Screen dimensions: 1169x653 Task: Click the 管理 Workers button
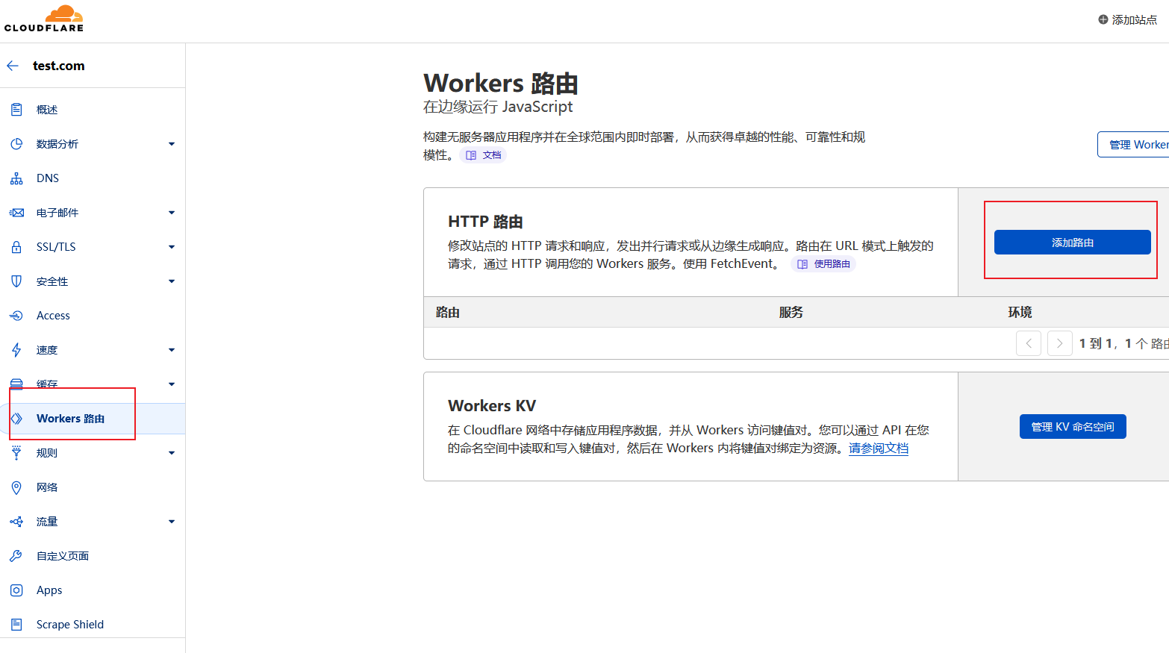click(x=1134, y=145)
